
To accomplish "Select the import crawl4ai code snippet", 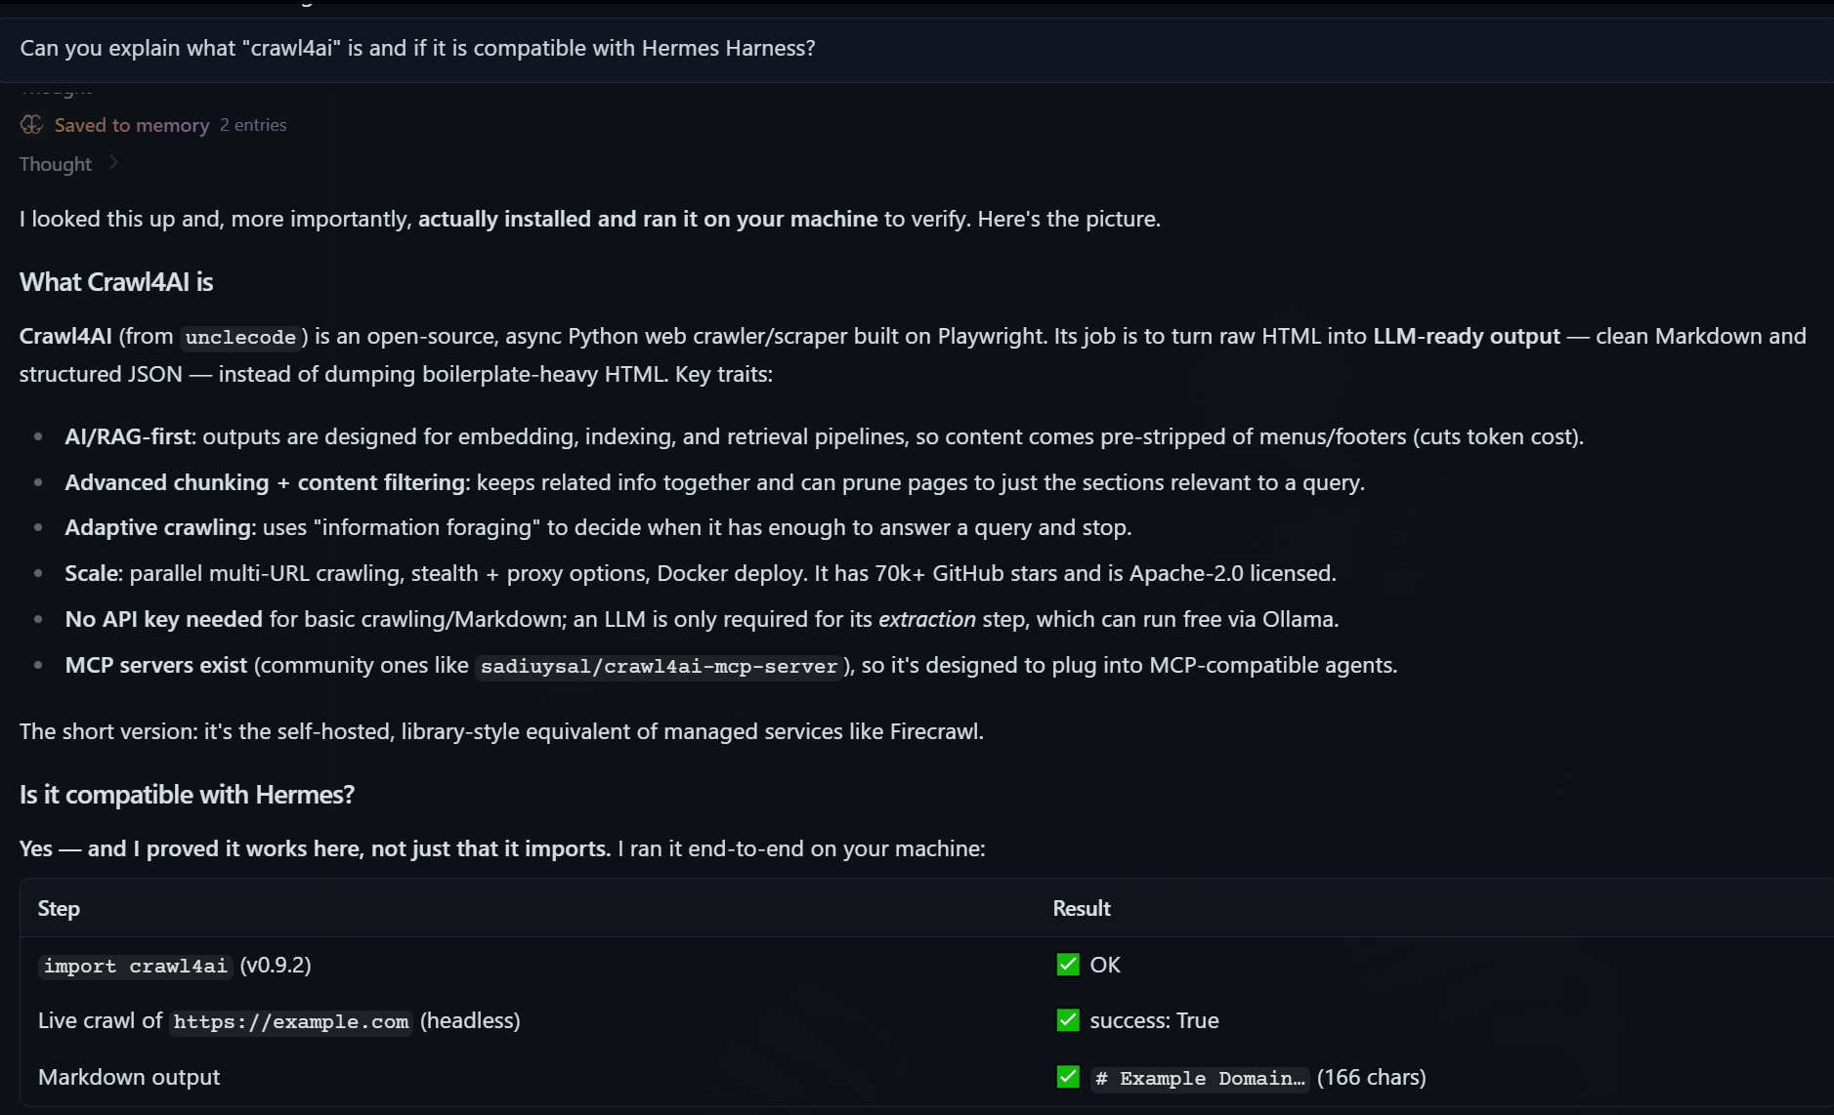I will [136, 966].
